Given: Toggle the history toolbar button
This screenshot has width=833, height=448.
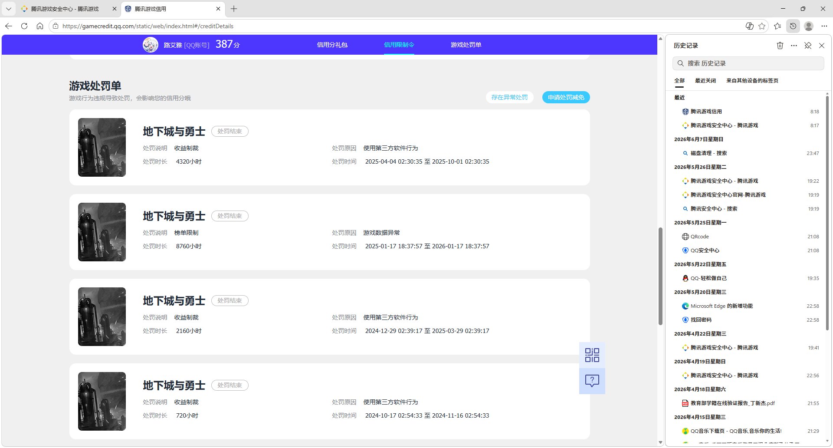Looking at the screenshot, I should (793, 26).
